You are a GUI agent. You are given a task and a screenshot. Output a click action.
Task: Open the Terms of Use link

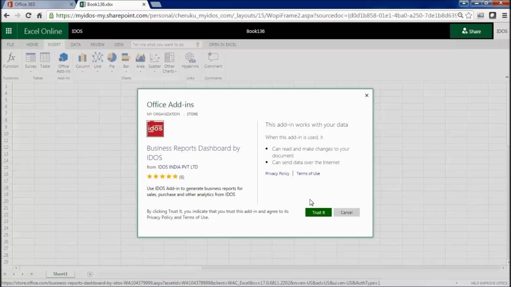click(308, 174)
